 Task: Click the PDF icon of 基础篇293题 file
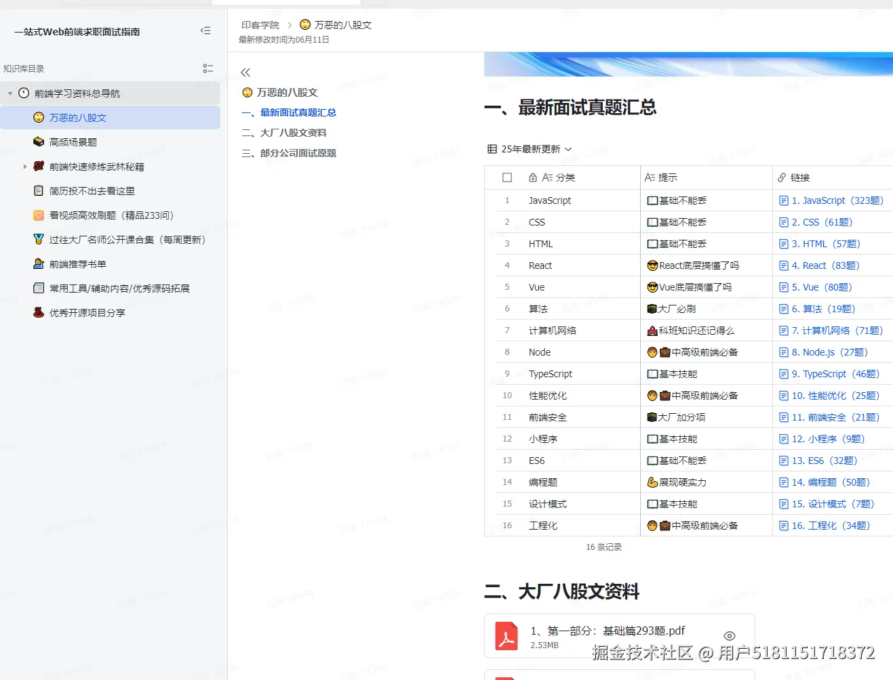(x=506, y=636)
